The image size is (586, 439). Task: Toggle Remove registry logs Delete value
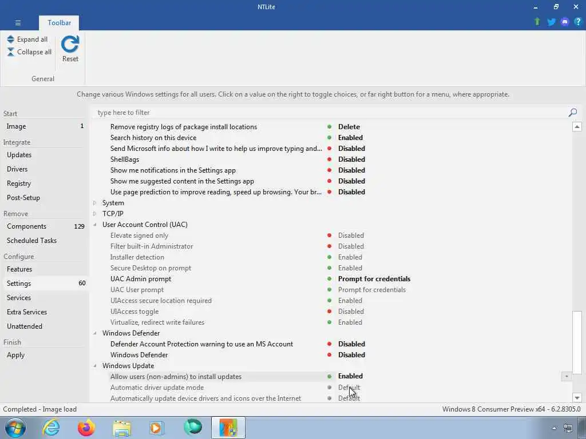[349, 127]
